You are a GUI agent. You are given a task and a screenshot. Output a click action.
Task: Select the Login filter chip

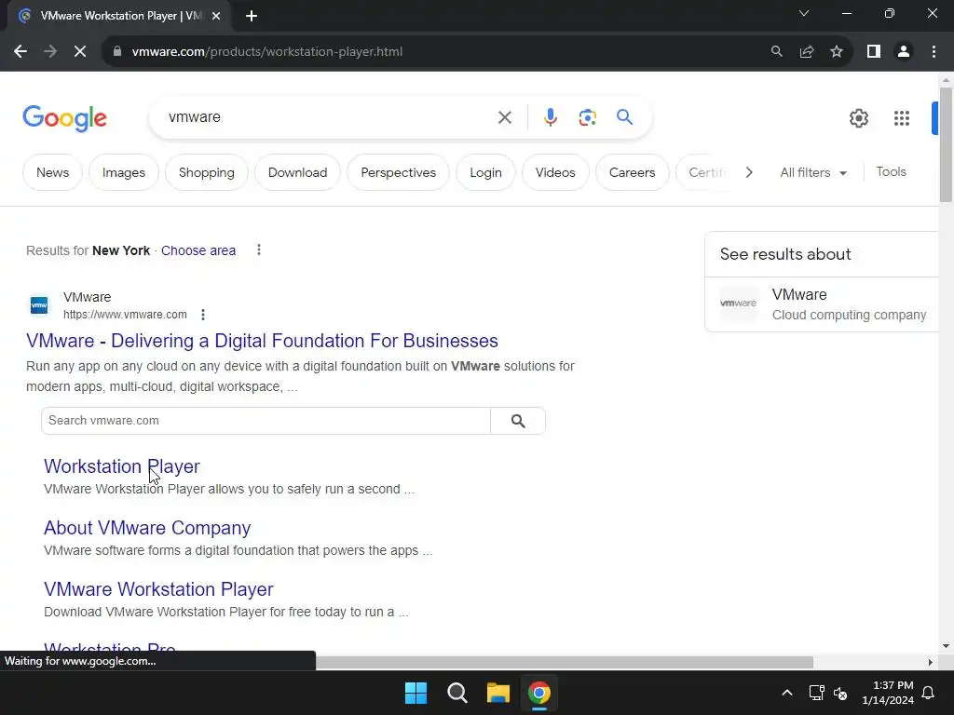(x=485, y=172)
